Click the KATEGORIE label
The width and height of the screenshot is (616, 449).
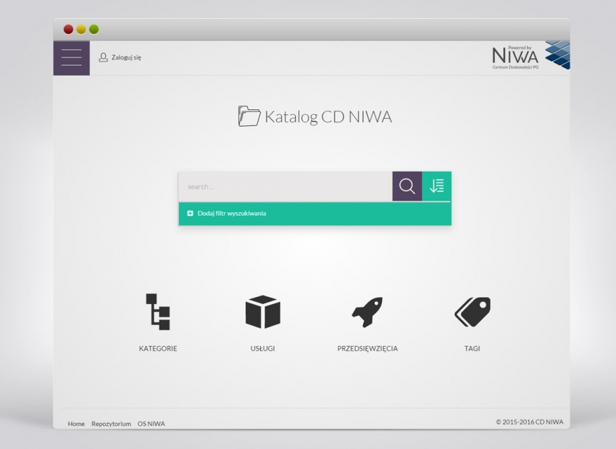tap(158, 348)
